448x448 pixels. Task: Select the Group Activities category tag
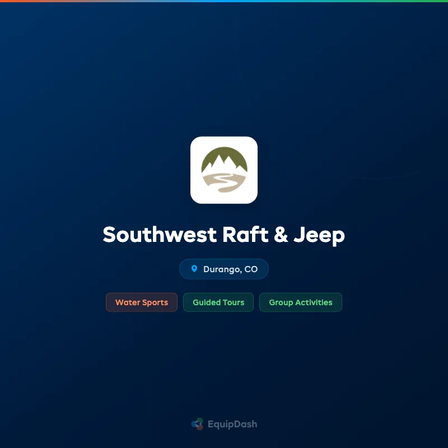pos(301,302)
